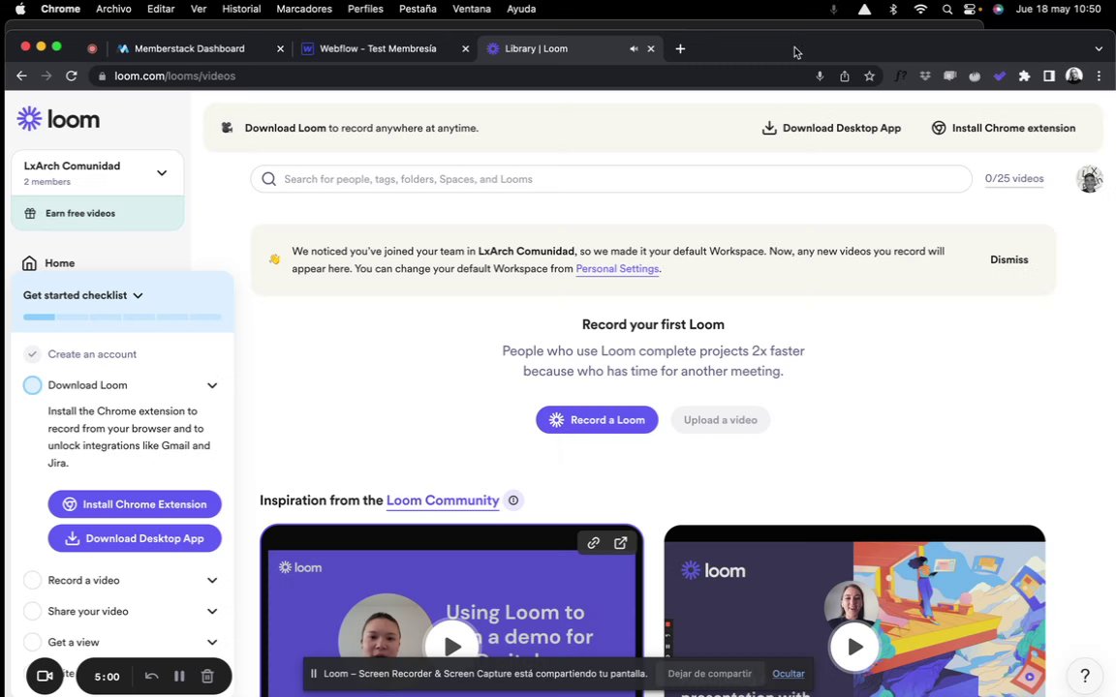Switch to Webflow - Test Membresía tab
The image size is (1116, 697).
pos(385,49)
